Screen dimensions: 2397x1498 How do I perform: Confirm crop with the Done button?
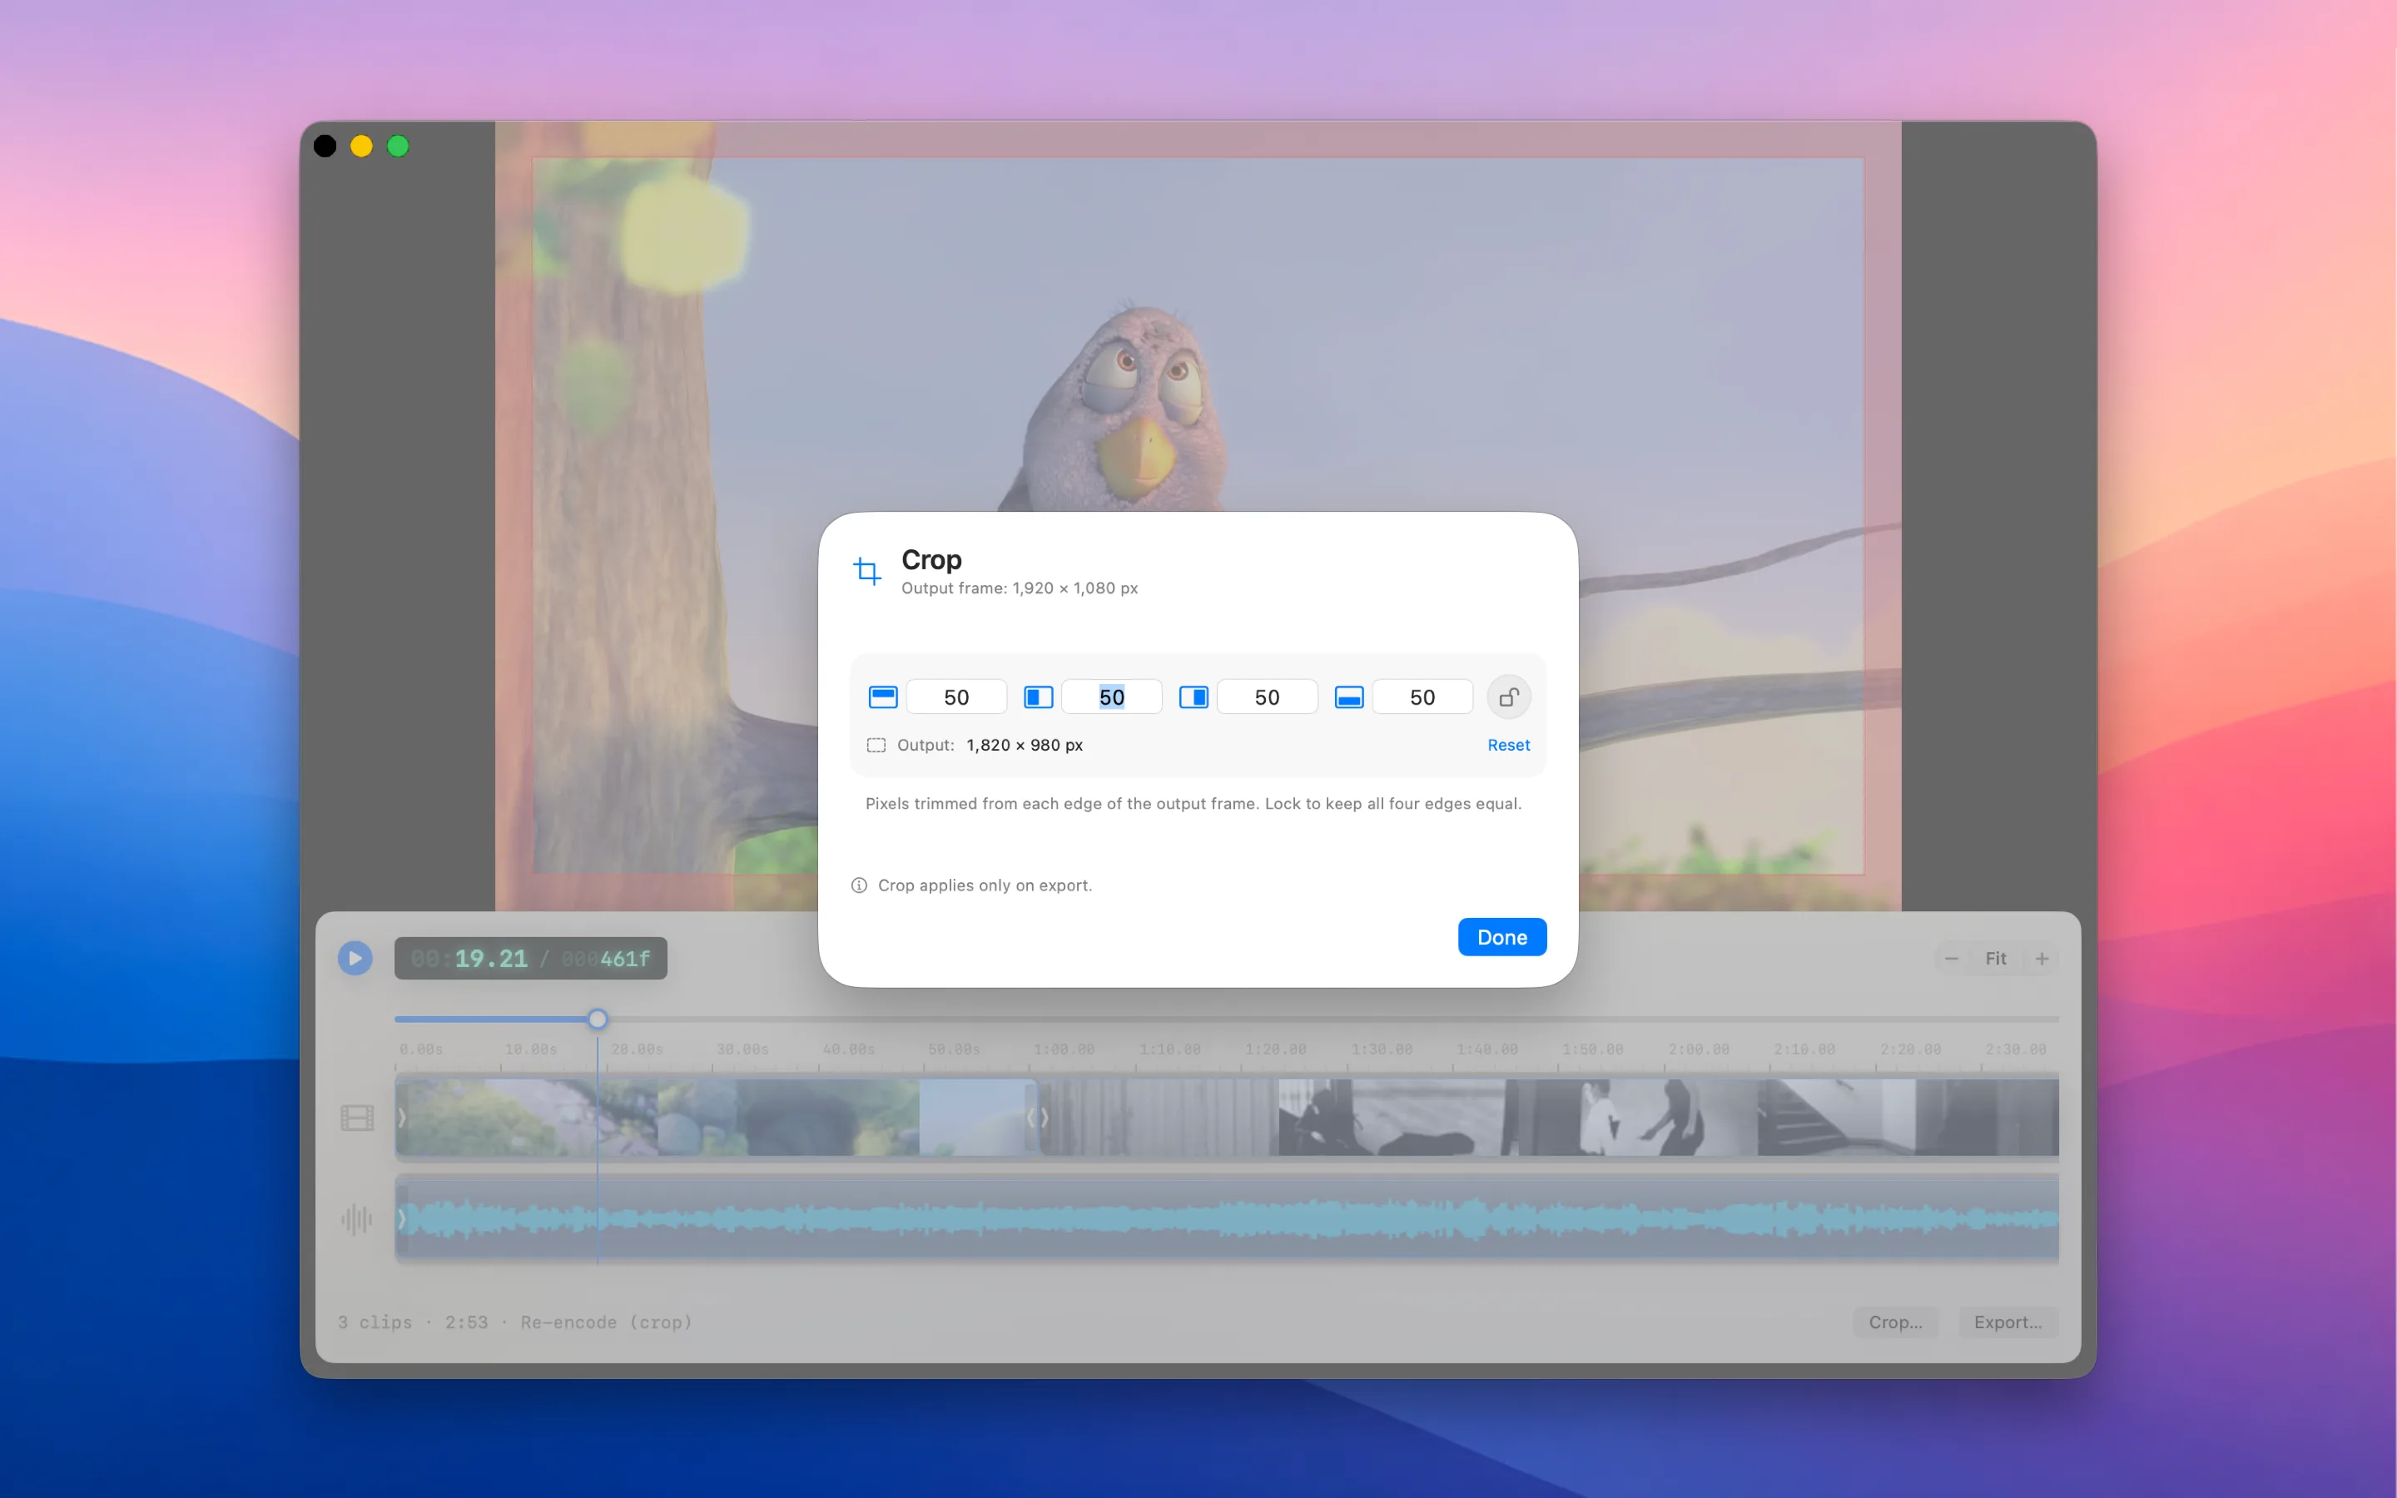point(1501,937)
